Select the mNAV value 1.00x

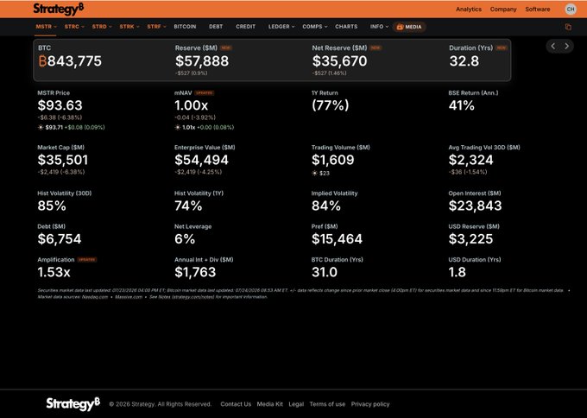[191, 105]
